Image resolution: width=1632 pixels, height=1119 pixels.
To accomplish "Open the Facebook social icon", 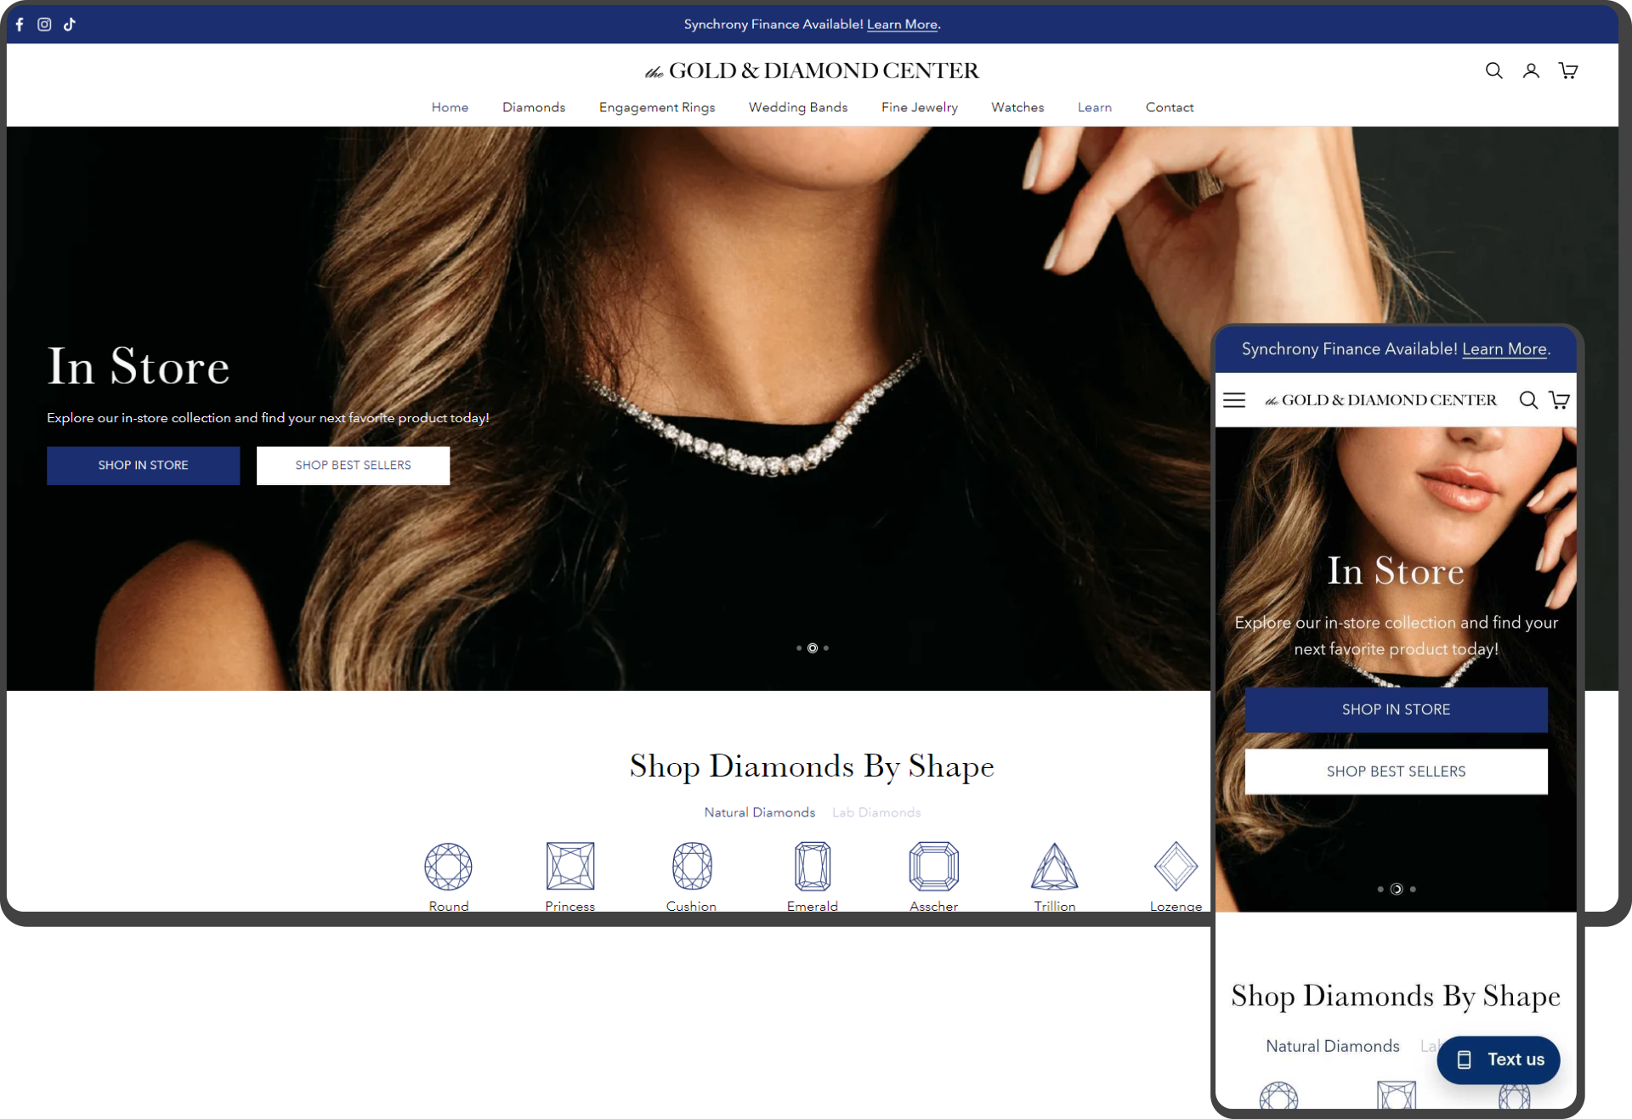I will (20, 25).
